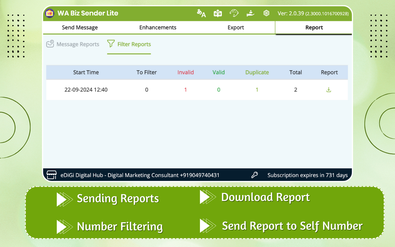Viewport: 395px width, 247px height.
Task: Click the Invalid column header
Action: coord(185,72)
